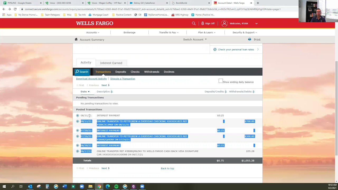The image size is (338, 190).
Task: Open Spotify from the taskbar
Action: tap(116, 187)
